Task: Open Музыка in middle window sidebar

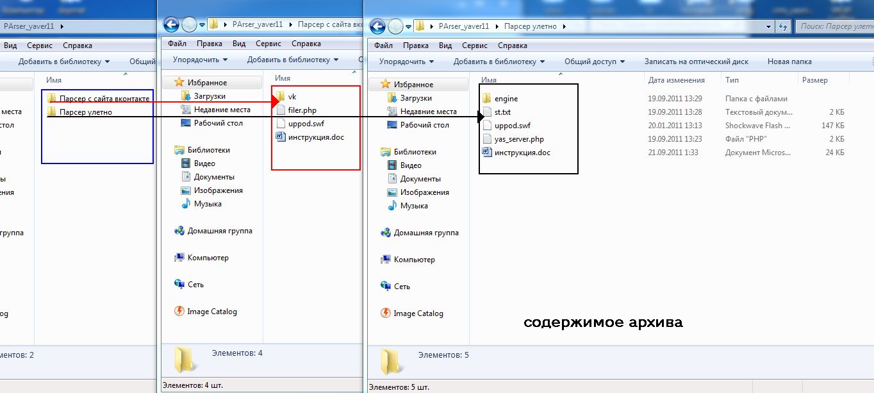Action: pos(201,204)
